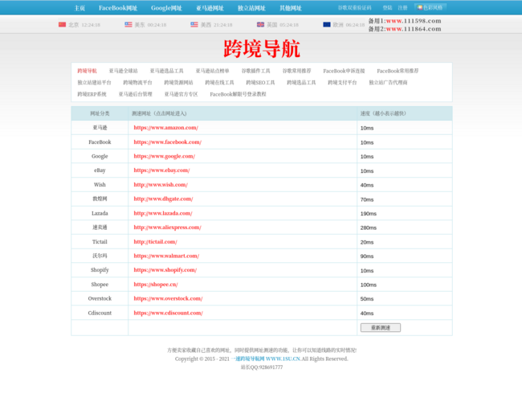Click the 190ms speed value for Lazada

(368, 214)
